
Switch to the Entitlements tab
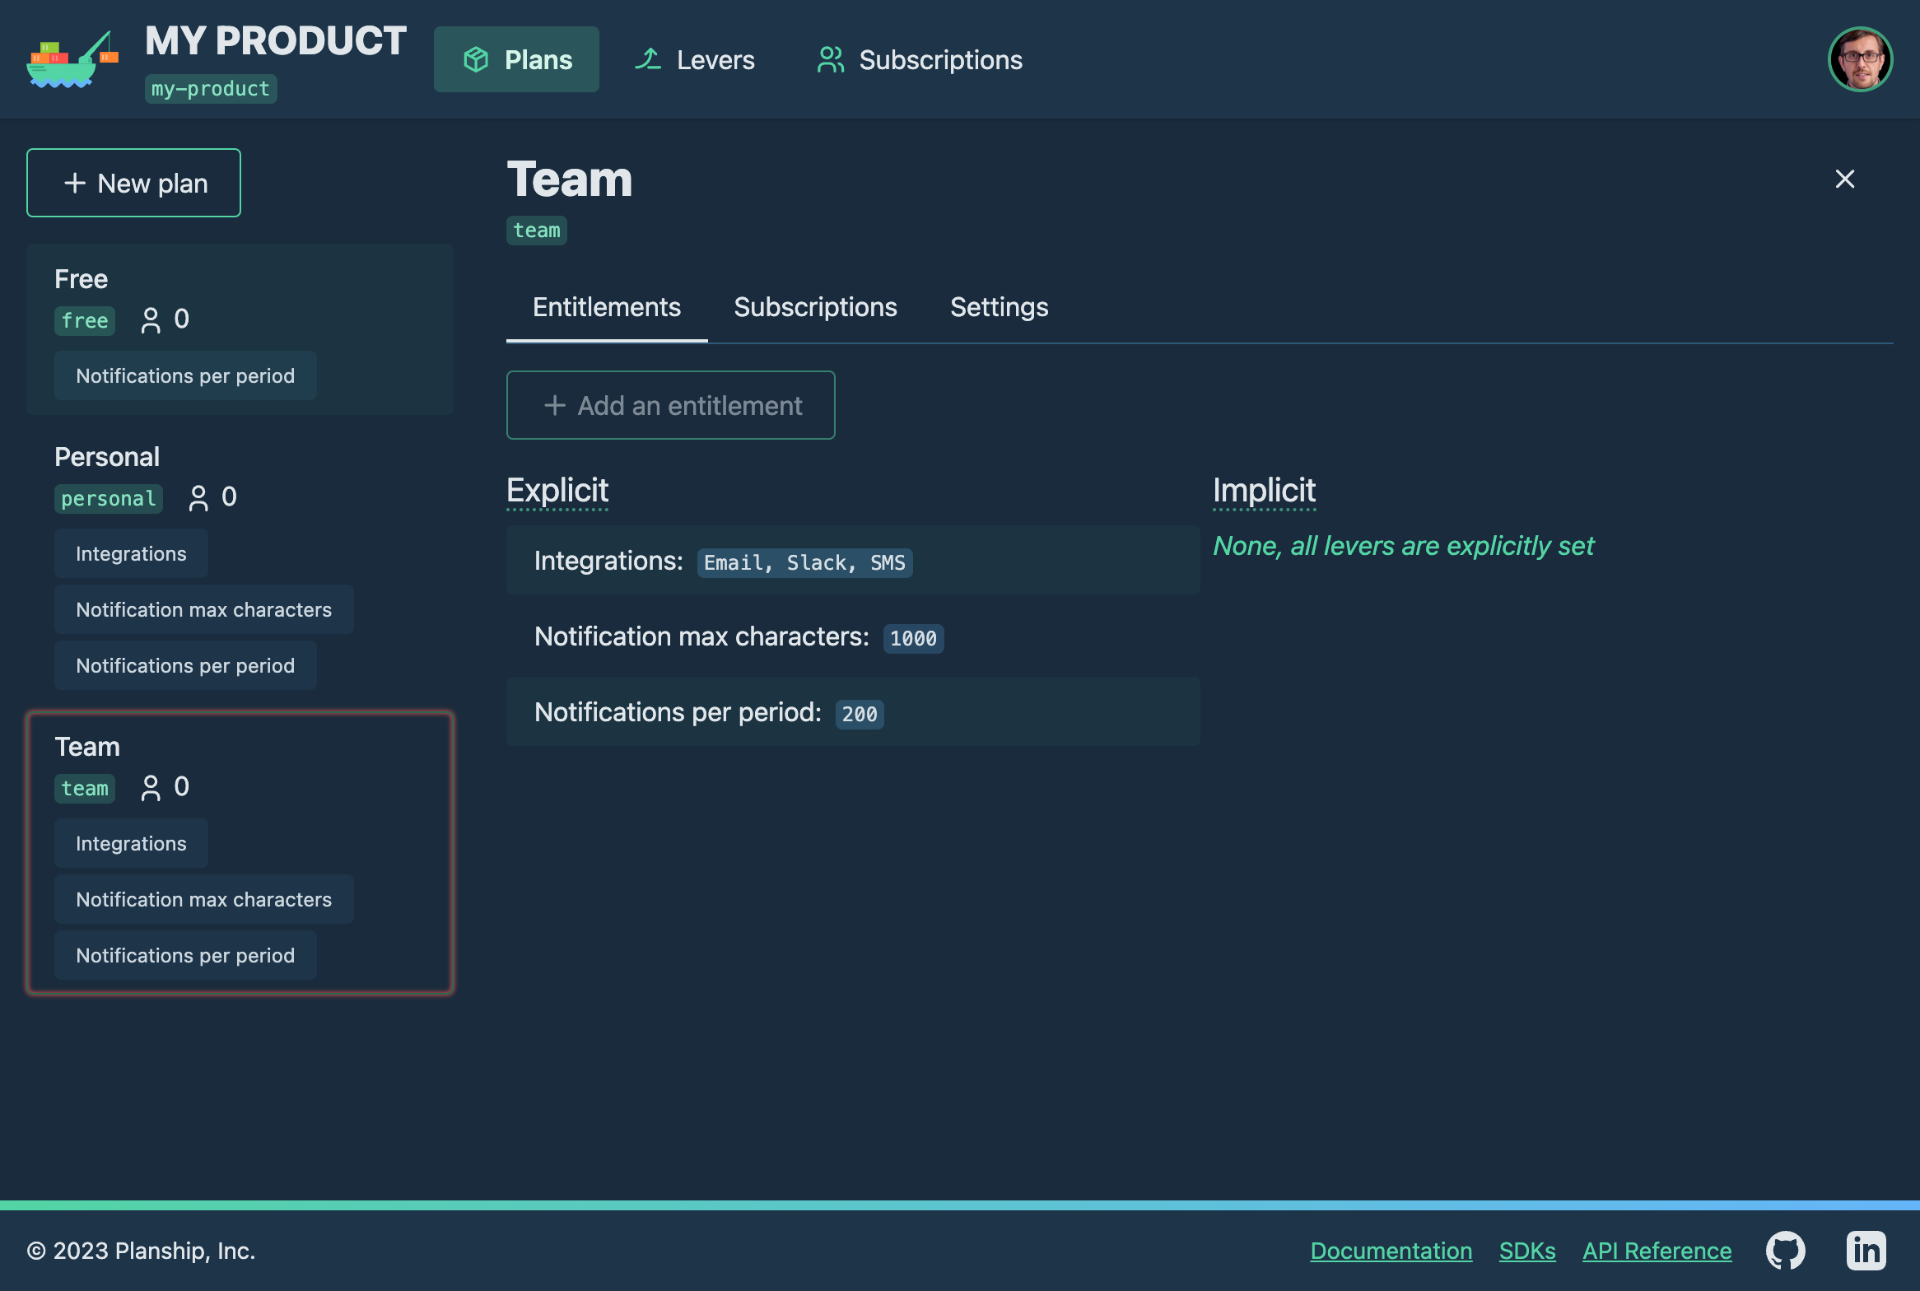(607, 307)
